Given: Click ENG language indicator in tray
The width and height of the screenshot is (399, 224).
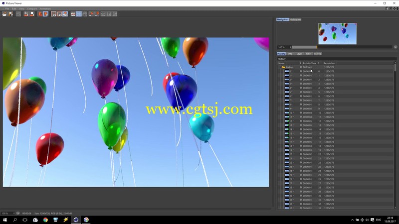Looking at the screenshot, I should click(379, 220).
